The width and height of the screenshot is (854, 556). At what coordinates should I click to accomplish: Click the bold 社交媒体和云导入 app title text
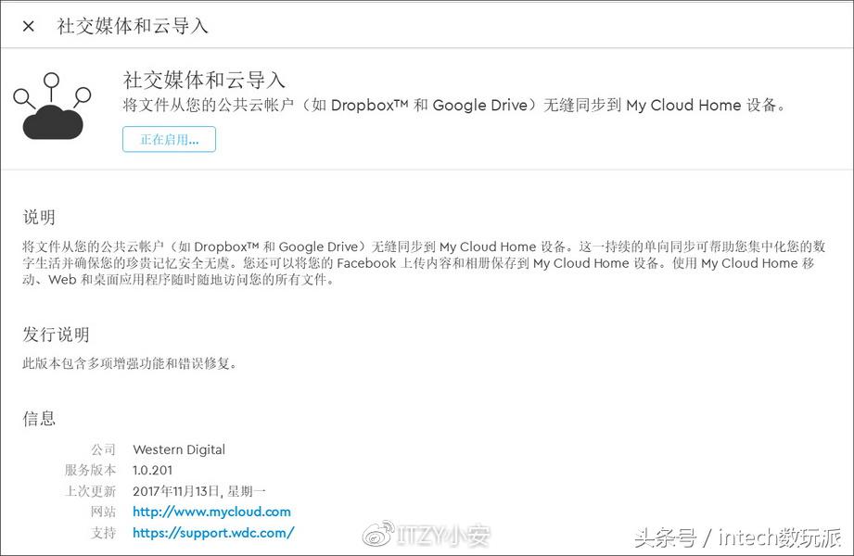click(204, 82)
